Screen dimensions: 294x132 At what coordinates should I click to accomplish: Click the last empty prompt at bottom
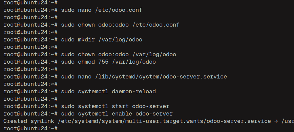pos(30,128)
